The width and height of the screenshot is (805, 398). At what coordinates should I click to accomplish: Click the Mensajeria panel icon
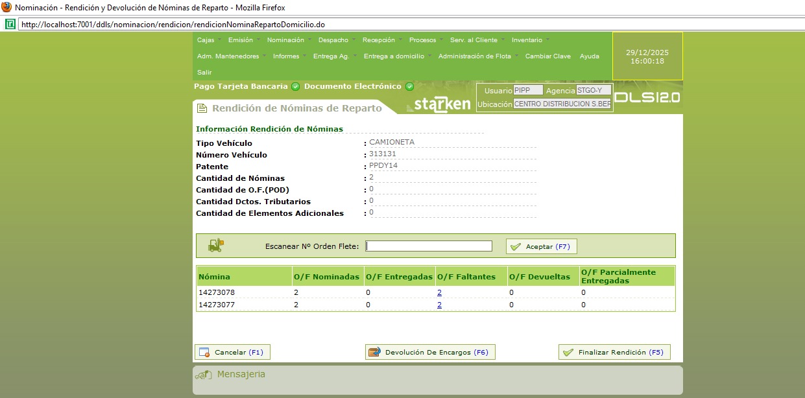(204, 375)
